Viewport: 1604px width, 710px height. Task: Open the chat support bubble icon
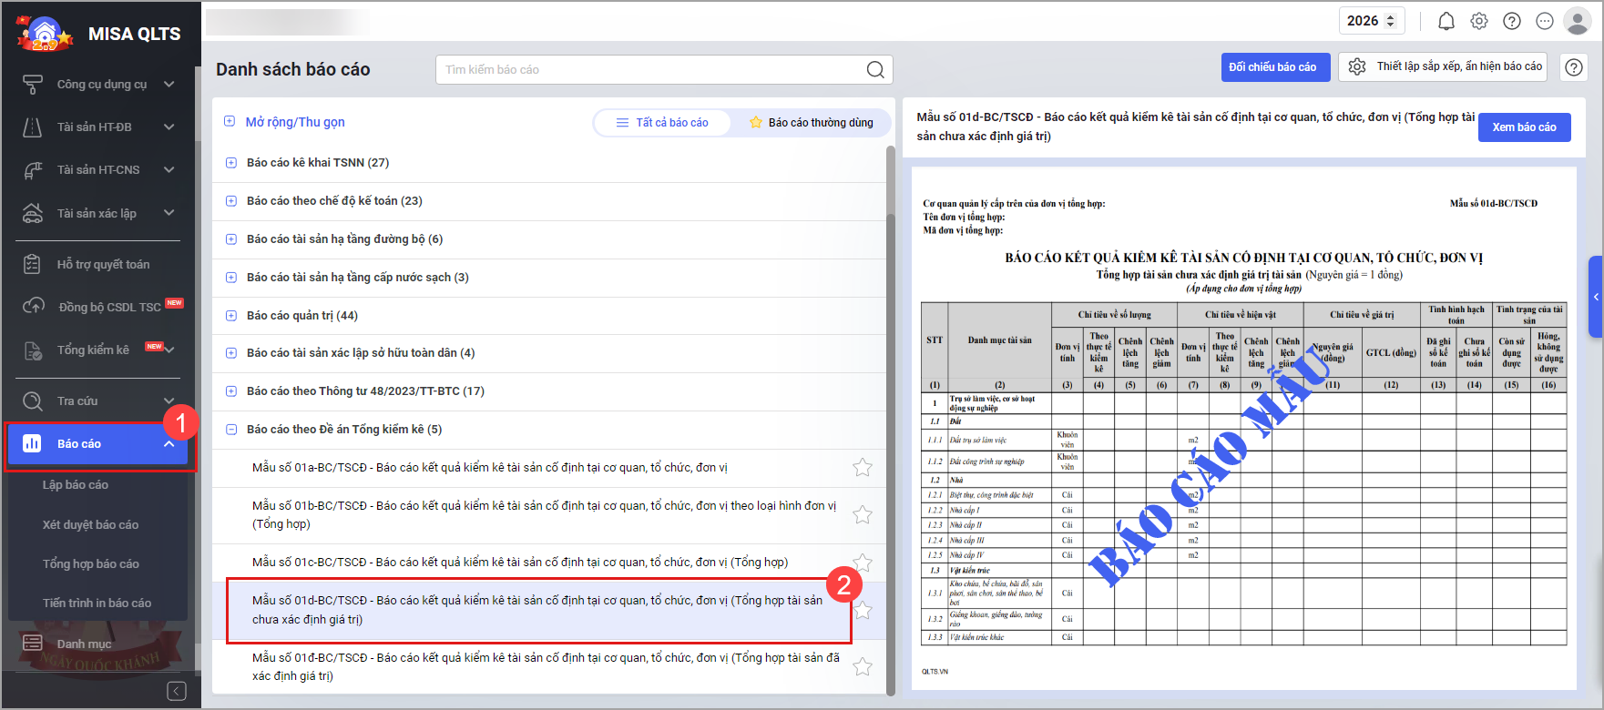click(x=1545, y=21)
